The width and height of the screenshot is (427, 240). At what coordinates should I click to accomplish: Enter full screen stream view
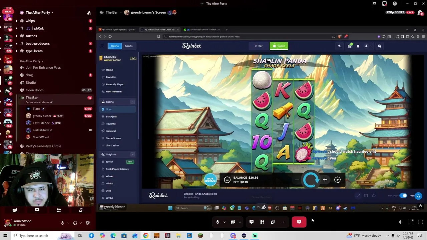click(421, 222)
